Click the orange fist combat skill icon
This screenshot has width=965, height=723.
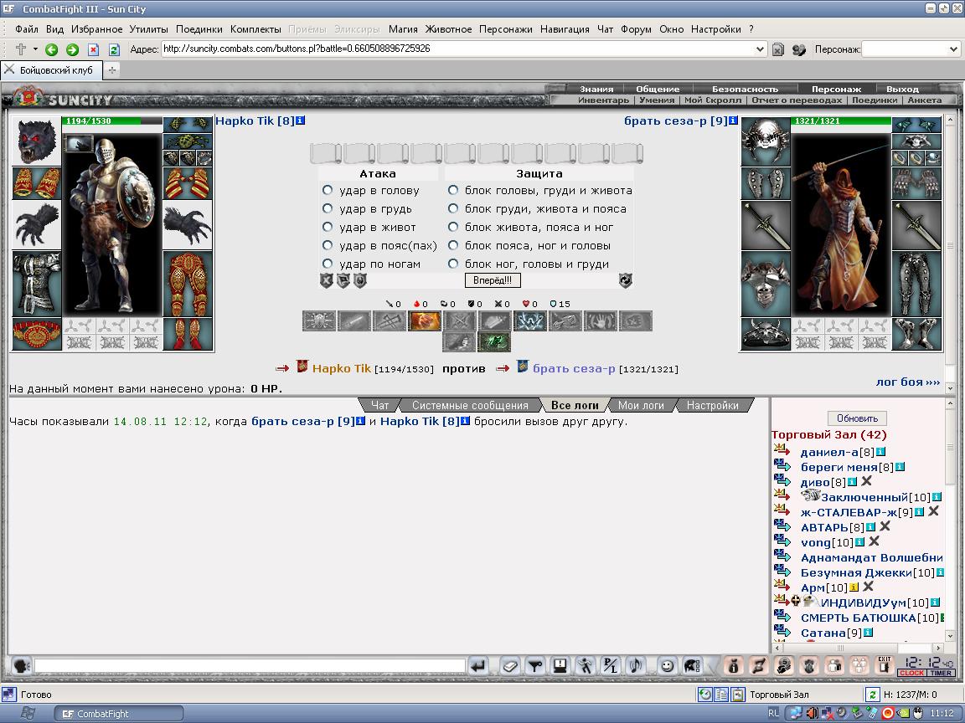(425, 321)
